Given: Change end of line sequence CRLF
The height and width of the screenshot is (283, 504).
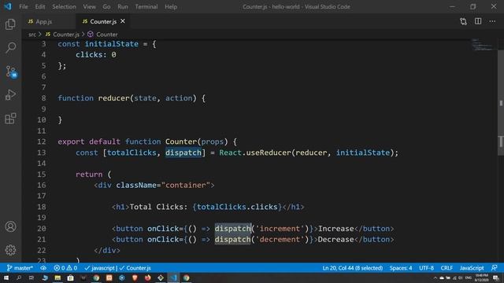Looking at the screenshot, I should (x=447, y=268).
